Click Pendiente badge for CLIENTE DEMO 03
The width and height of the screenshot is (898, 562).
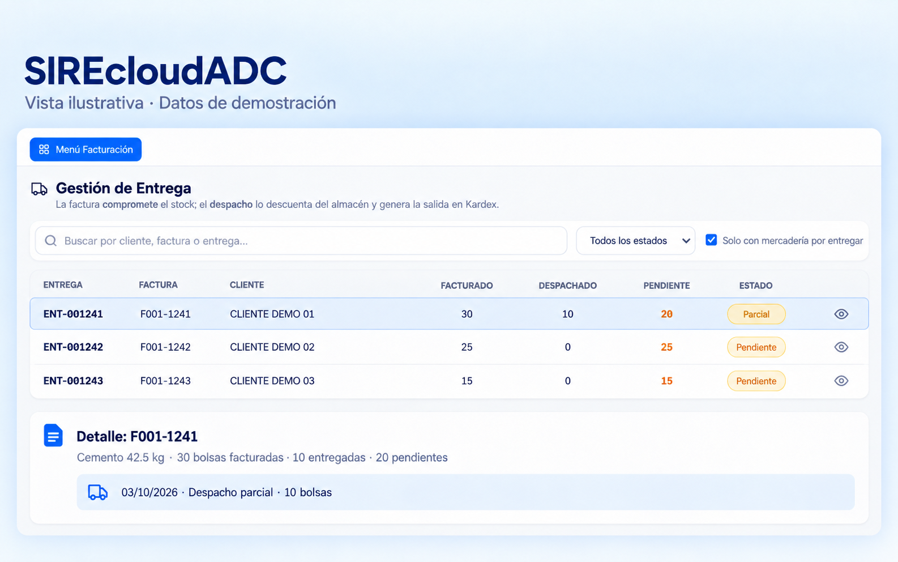(756, 381)
